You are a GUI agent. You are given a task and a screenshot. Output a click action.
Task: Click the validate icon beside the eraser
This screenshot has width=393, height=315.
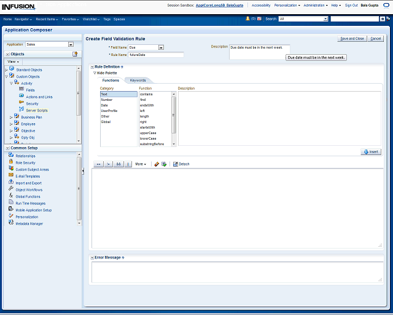pyautogui.click(x=164, y=164)
